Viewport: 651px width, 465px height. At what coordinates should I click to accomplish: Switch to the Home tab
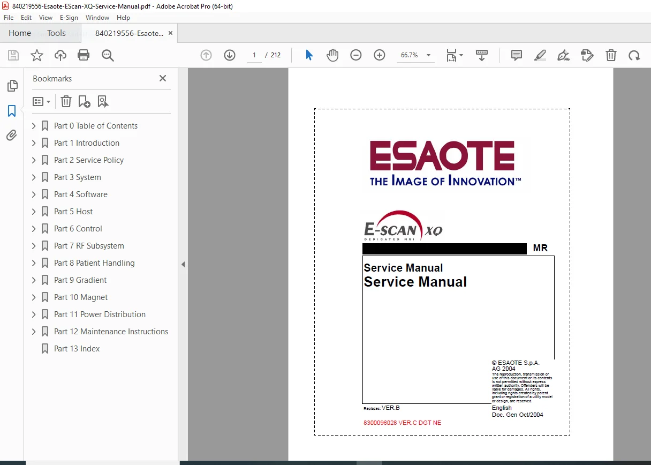[x=20, y=33]
